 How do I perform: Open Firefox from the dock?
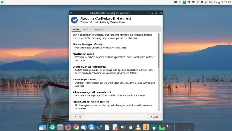[x=68, y=127]
